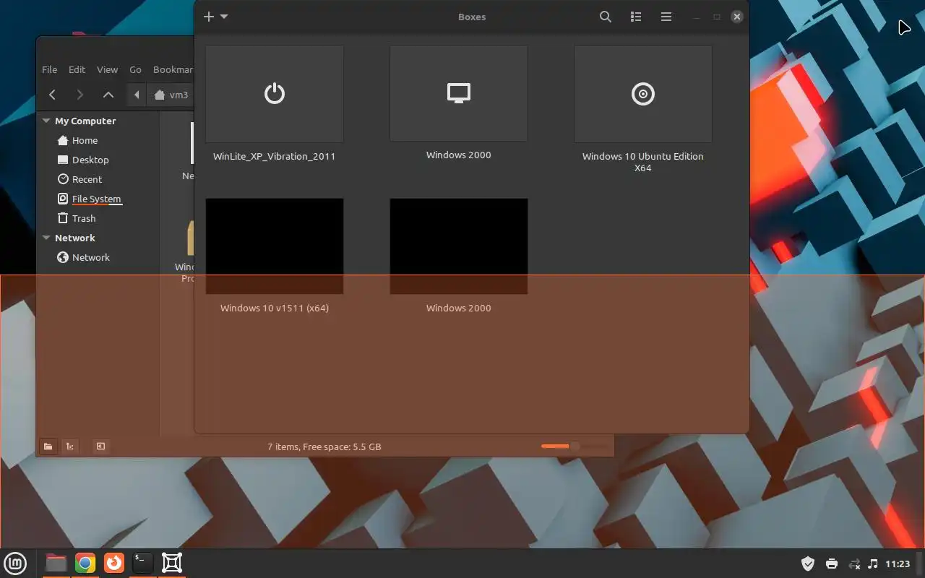Open the File menu in the file manager
The height and width of the screenshot is (578, 925).
(x=49, y=69)
